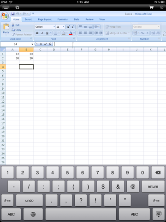This screenshot has width=166, height=222.
Task: Click the Decrease Decimal icon
Action: pos(158,33)
